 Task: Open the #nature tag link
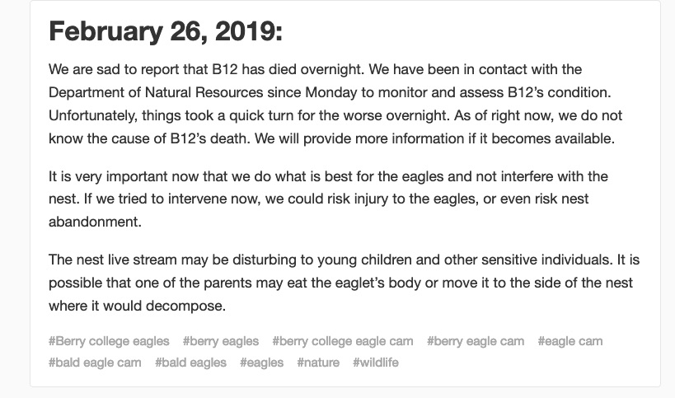click(318, 363)
